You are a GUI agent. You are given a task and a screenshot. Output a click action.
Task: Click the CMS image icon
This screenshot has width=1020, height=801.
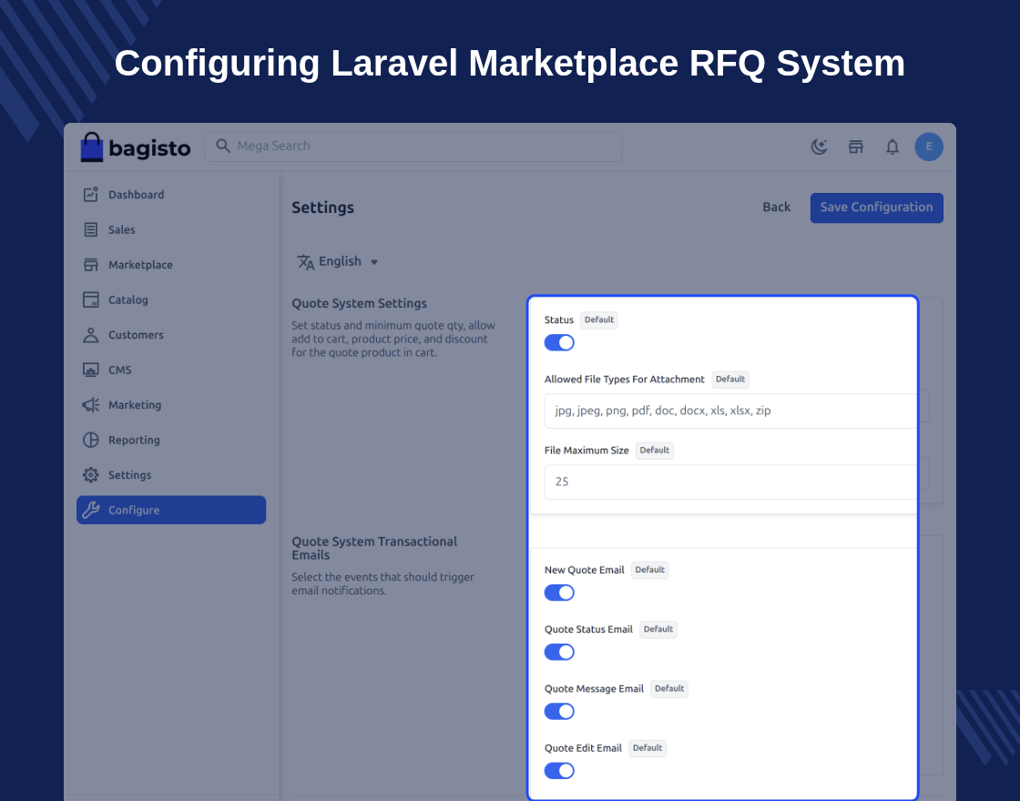(x=90, y=370)
